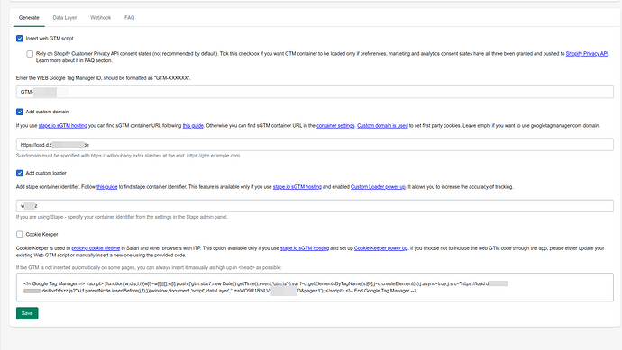Open the FAQ tab

click(x=129, y=18)
